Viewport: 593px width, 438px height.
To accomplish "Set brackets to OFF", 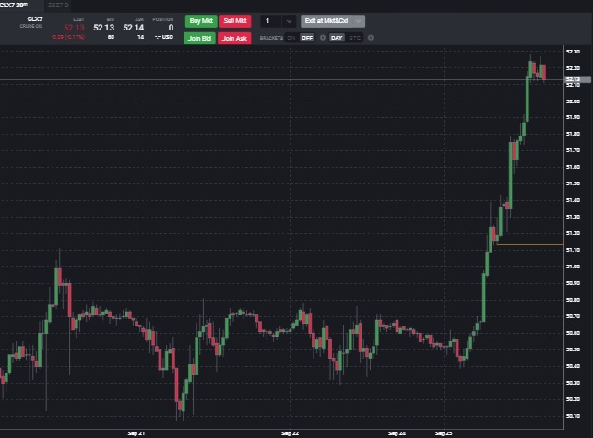I will click(x=307, y=38).
